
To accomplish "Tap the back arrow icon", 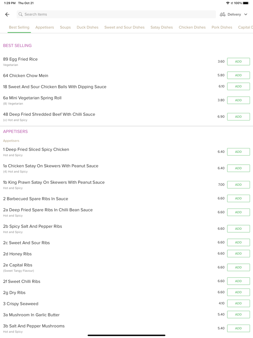I will pyautogui.click(x=7, y=14).
